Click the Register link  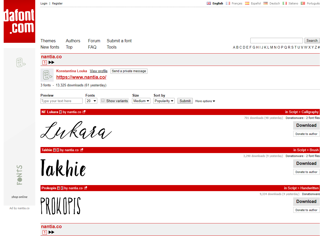pyautogui.click(x=57, y=3)
